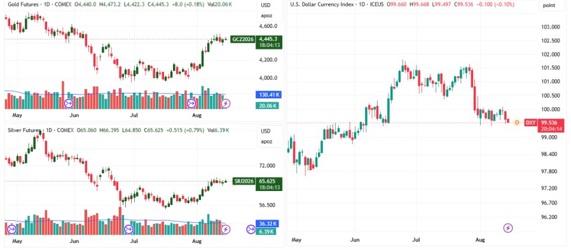Click the May contract roll icon on Silver chart
Image resolution: width=571 pixels, height=250 pixels.
point(11,229)
